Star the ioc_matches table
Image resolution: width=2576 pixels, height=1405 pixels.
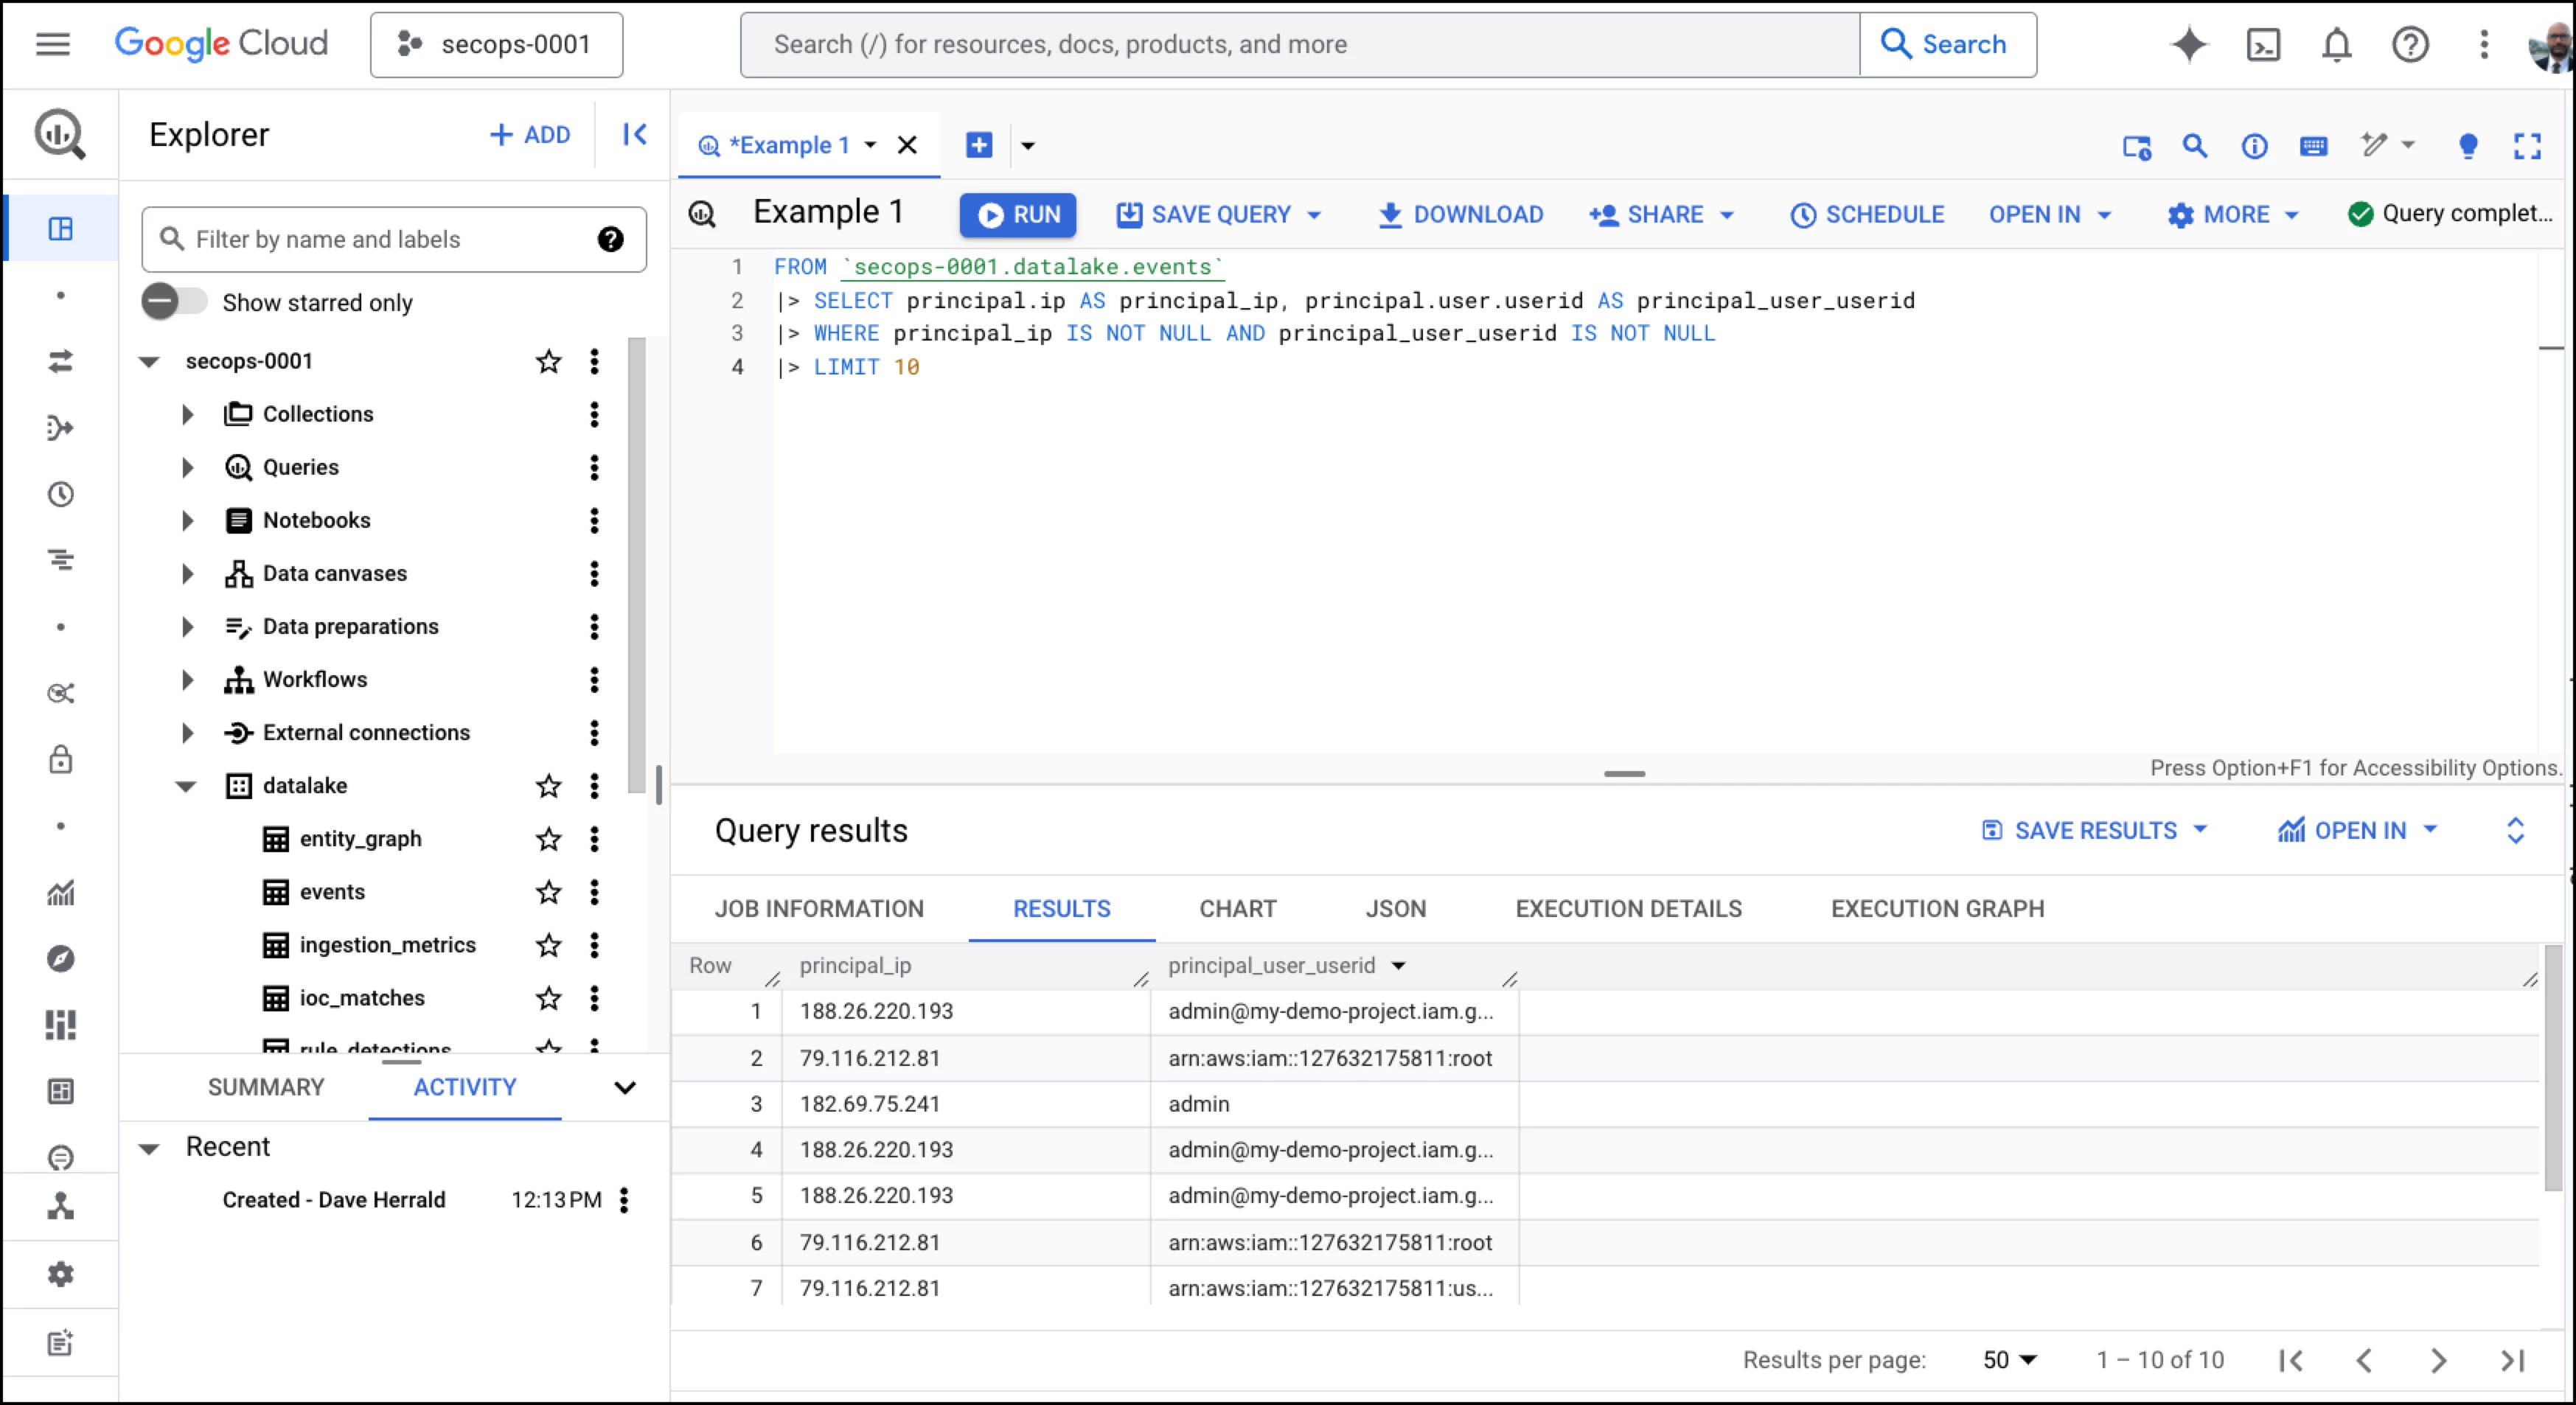tap(548, 998)
